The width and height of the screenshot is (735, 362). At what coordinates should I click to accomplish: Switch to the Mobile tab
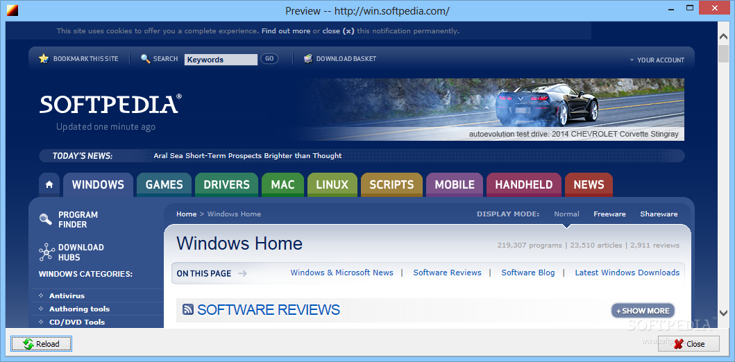coord(455,184)
